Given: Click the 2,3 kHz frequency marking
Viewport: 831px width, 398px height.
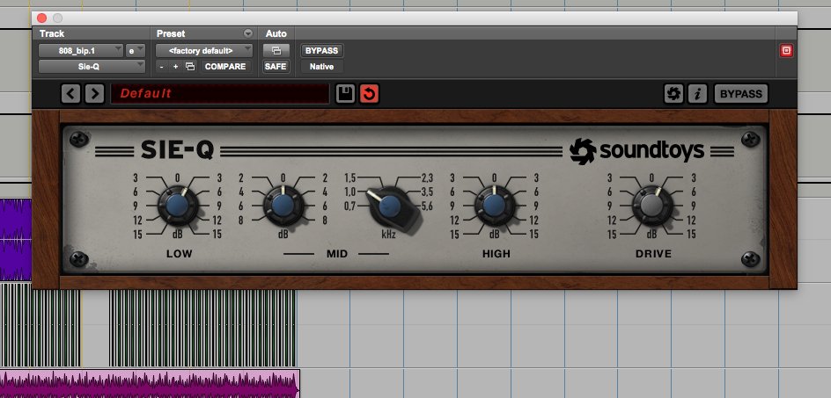Looking at the screenshot, I should point(427,178).
